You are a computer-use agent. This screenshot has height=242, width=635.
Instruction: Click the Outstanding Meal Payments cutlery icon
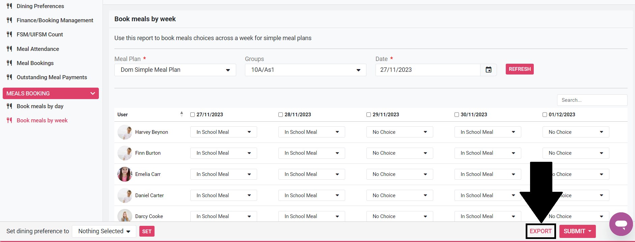(9, 77)
